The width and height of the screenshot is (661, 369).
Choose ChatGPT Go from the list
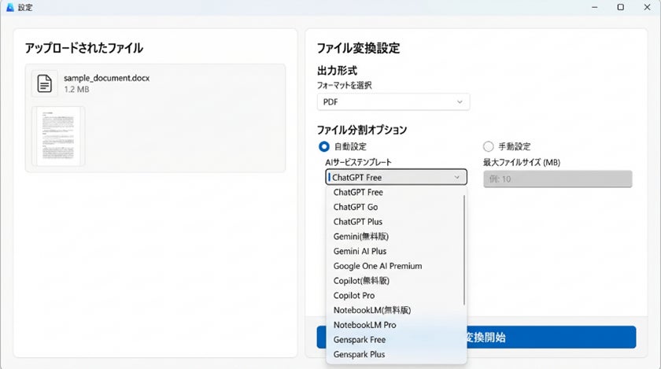356,207
